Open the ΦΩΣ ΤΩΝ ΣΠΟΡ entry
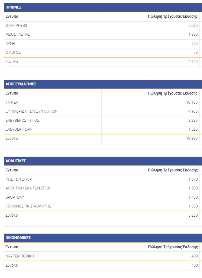 pyautogui.click(x=19, y=179)
